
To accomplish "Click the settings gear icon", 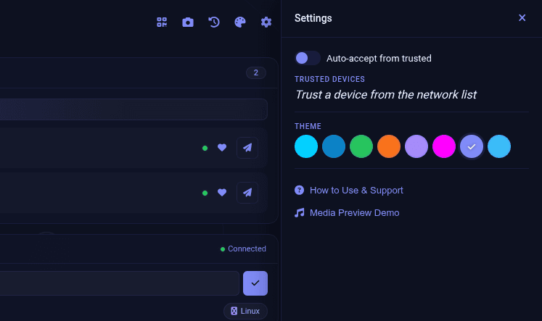I will tap(266, 22).
